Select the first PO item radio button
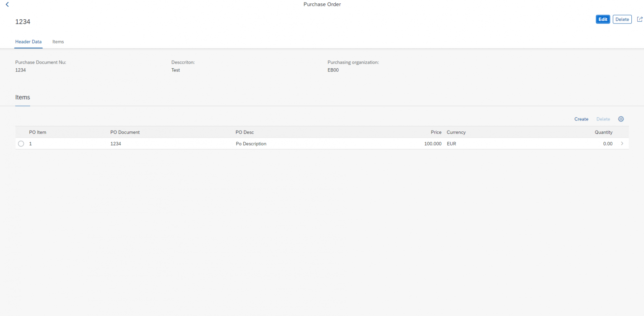 point(21,144)
